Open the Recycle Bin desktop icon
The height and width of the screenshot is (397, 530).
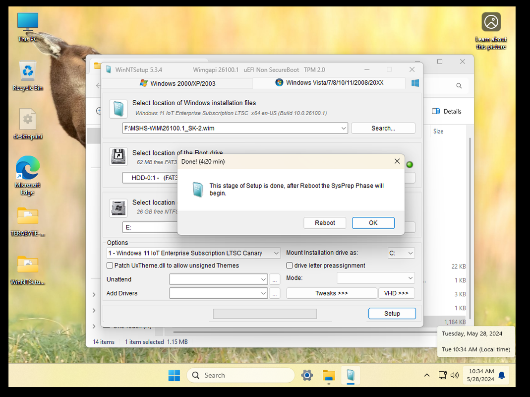tap(28, 76)
